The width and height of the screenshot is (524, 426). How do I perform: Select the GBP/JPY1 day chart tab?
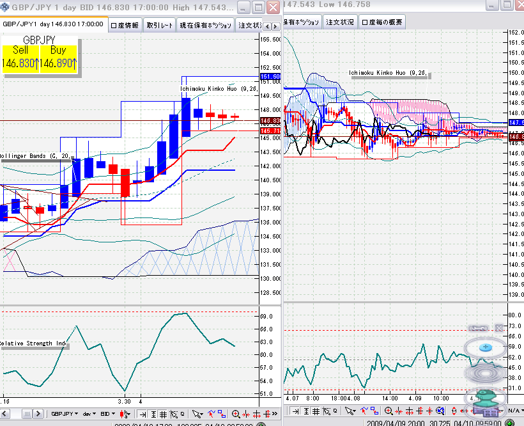(54, 24)
